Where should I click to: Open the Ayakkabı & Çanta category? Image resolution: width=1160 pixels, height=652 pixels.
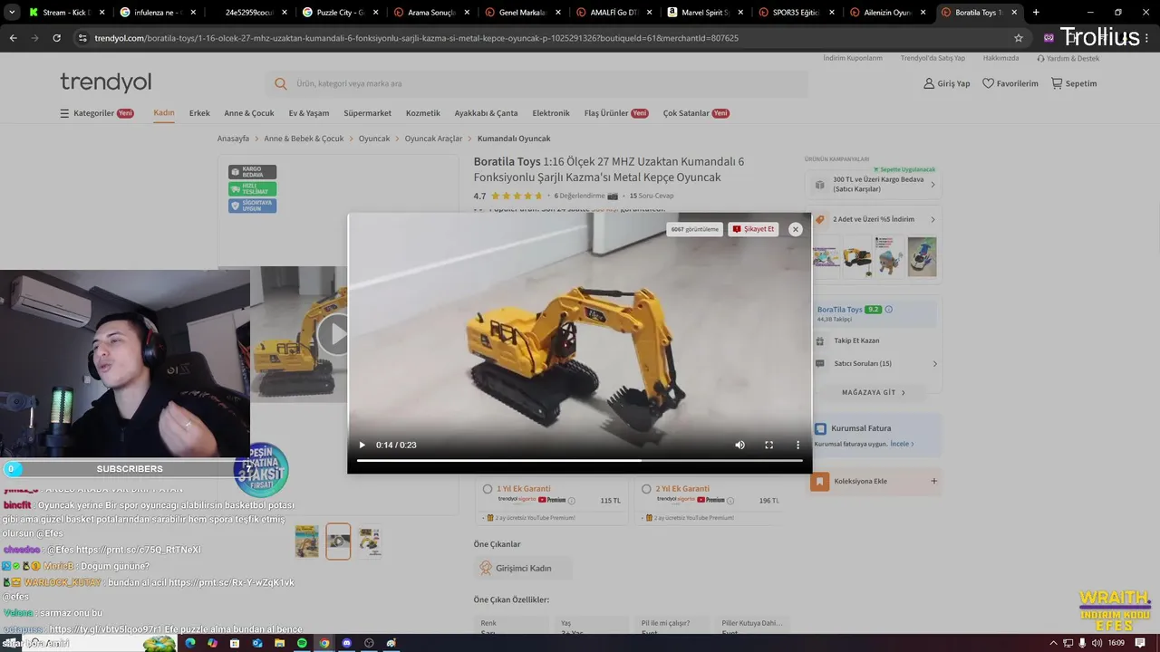(x=486, y=113)
